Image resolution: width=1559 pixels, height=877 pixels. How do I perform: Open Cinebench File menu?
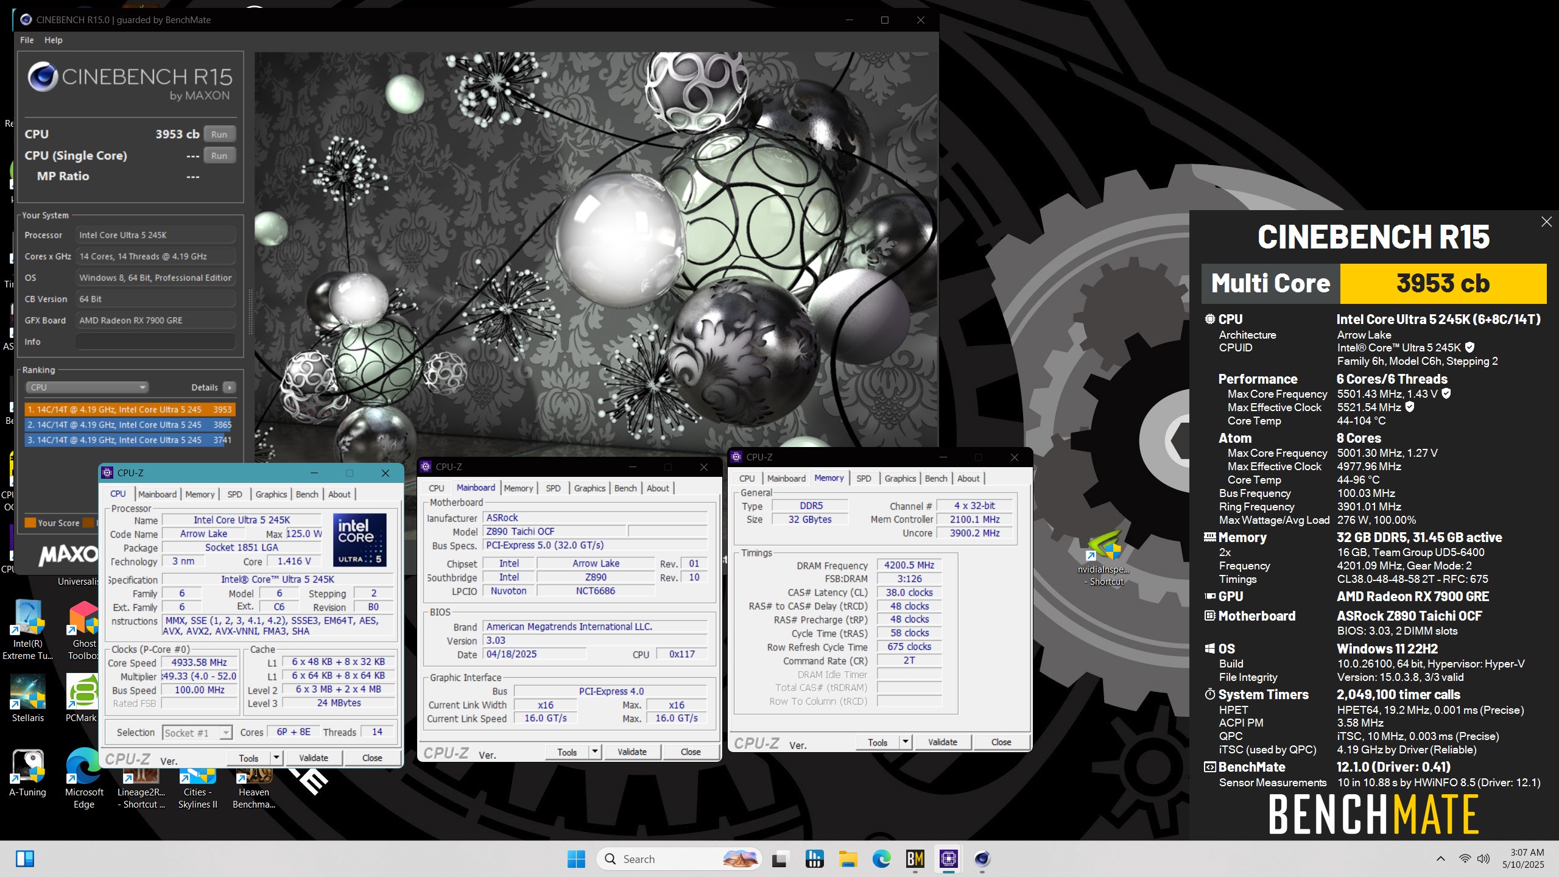pos(27,40)
